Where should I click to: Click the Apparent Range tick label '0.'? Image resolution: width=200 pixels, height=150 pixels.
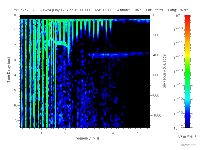[155, 15]
